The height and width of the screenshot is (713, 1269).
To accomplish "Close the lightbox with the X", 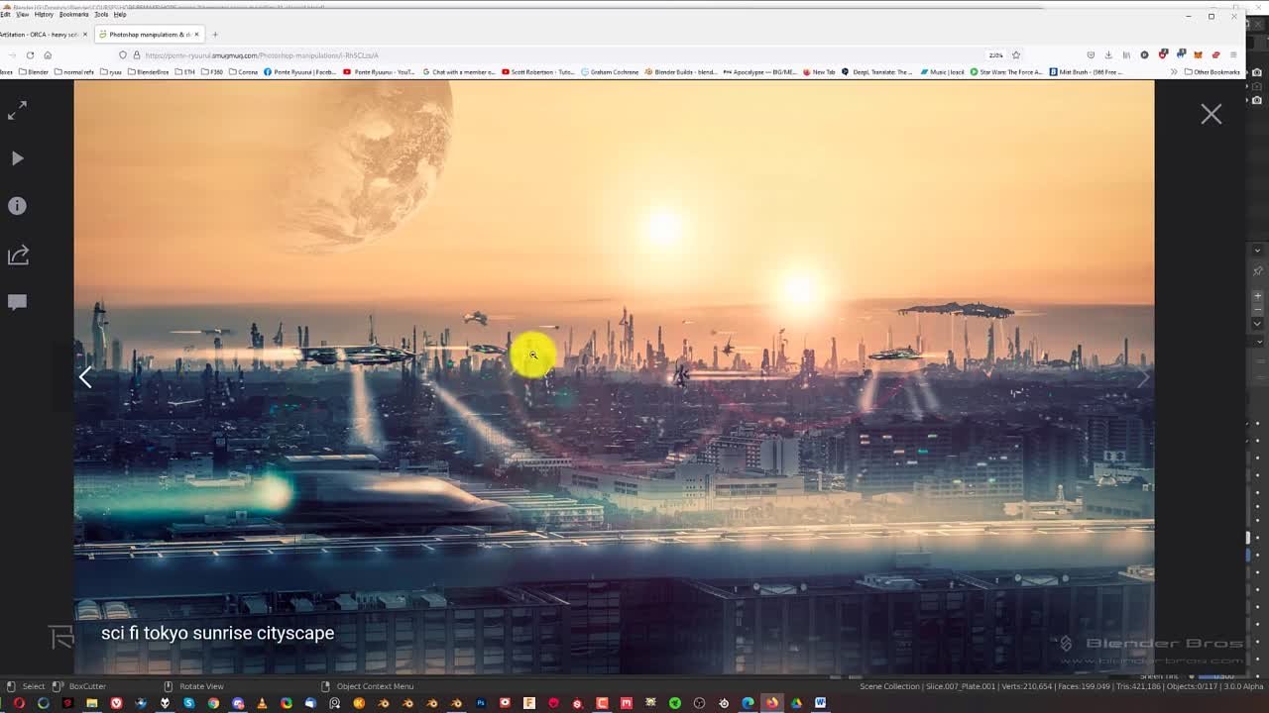I will pyautogui.click(x=1211, y=114).
